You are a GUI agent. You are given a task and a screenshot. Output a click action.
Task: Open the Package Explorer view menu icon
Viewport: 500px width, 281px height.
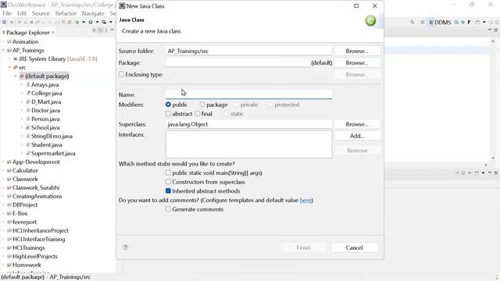(x=106, y=30)
